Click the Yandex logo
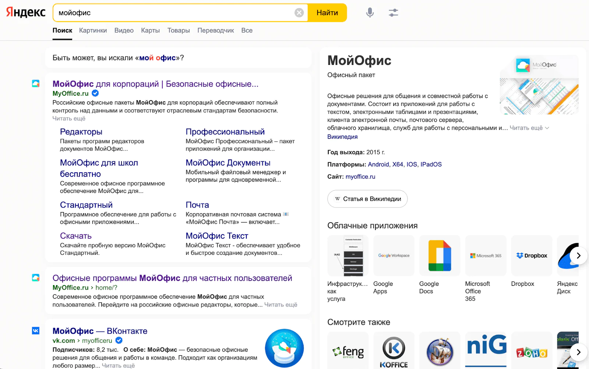The image size is (589, 369). pos(26,13)
